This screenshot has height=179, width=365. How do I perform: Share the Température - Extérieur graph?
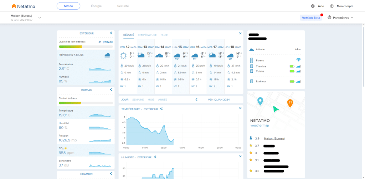(x=161, y=109)
